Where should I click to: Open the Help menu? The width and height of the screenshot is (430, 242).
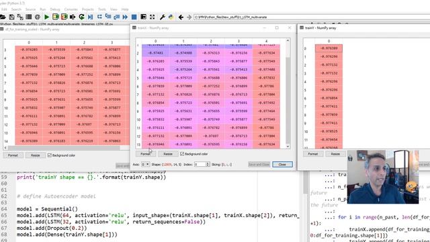coord(125,9)
